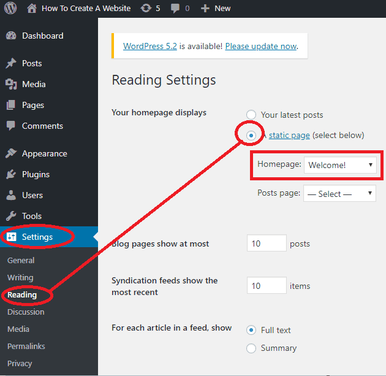This screenshot has height=376, width=386.
Task: Click the Media library icon in sidebar
Action: tap(11, 84)
